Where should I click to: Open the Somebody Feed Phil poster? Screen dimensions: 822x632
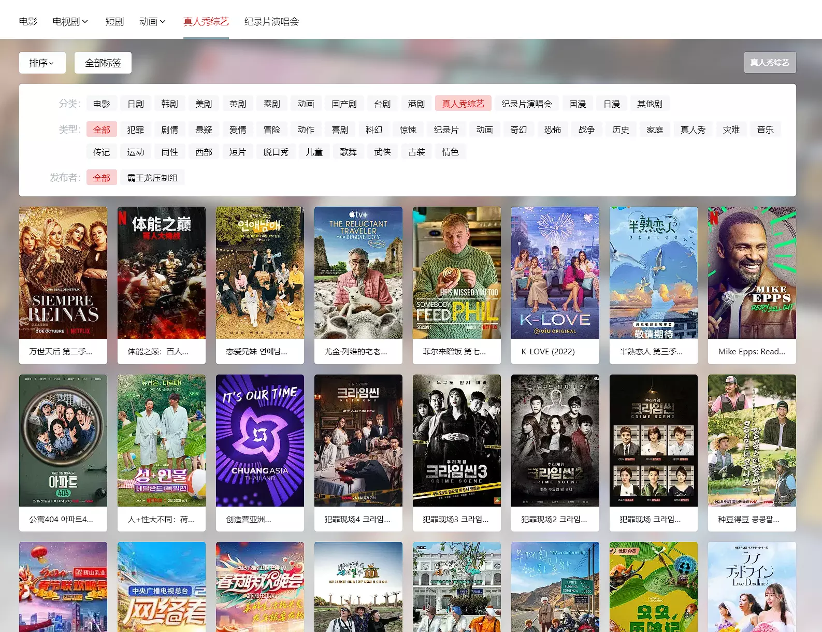click(456, 272)
